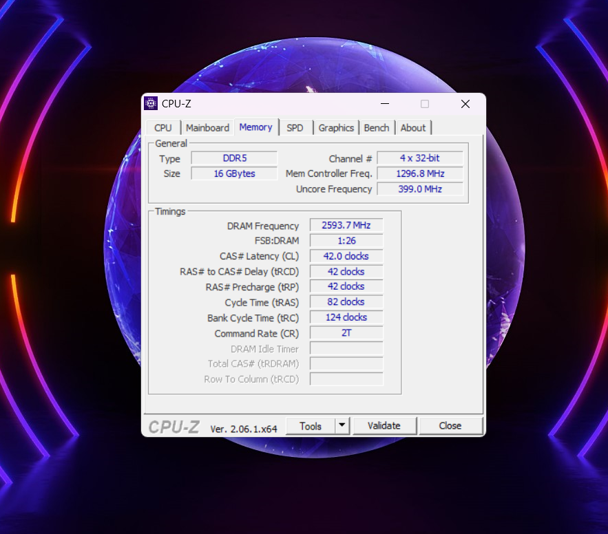Screen dimensions: 608x534
Task: Select Mem Controller Freq. value 1296.8 MHz
Action: pos(420,173)
